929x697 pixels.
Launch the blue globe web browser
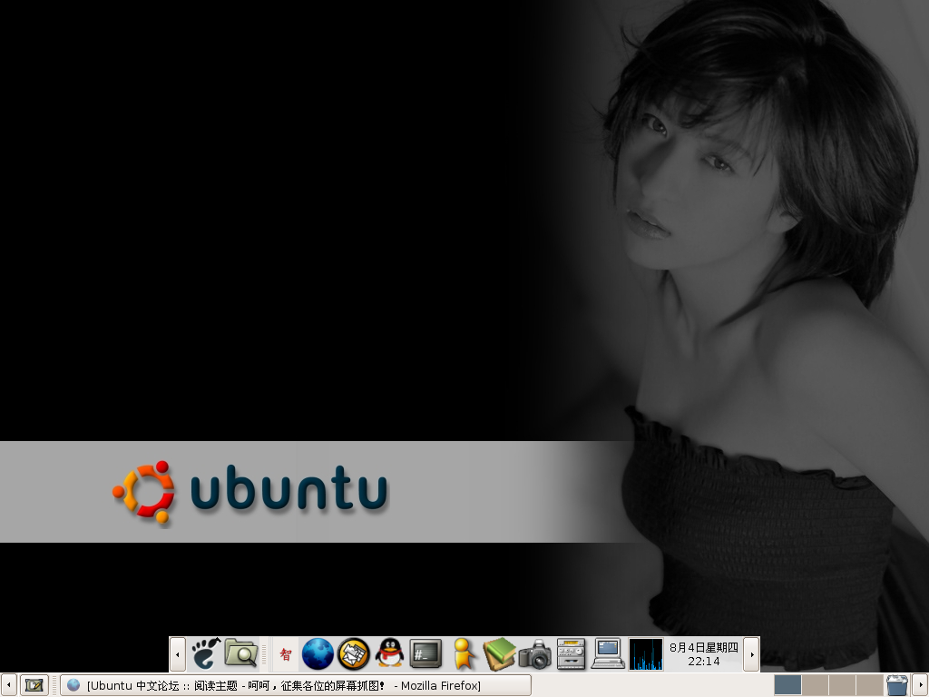click(318, 653)
